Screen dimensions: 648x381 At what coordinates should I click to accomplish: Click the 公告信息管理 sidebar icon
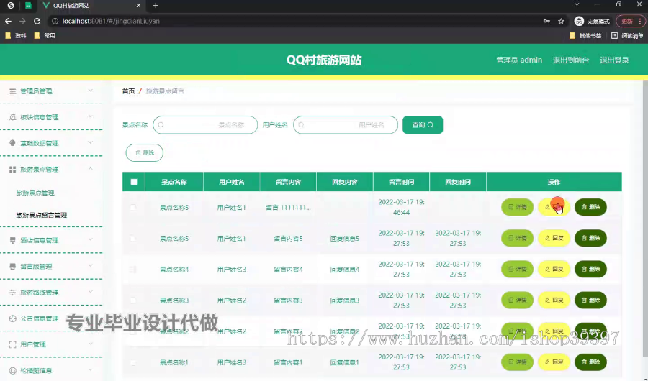(12, 318)
